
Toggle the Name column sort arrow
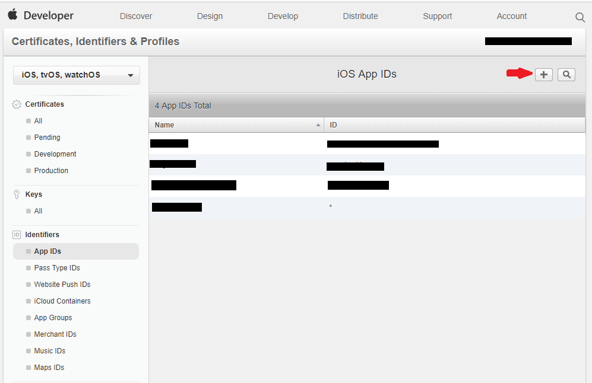click(x=318, y=125)
